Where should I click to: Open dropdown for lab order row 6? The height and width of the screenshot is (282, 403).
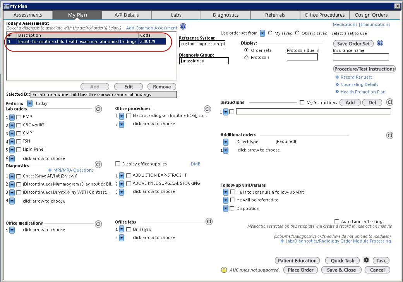pyautogui.click(x=12, y=158)
